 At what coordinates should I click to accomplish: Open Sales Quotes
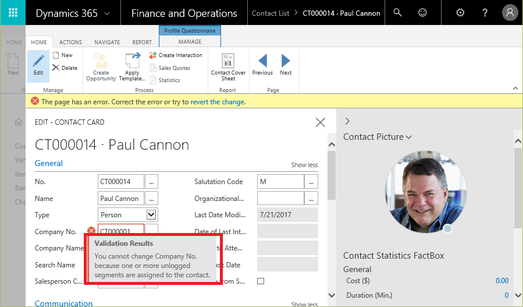point(170,68)
